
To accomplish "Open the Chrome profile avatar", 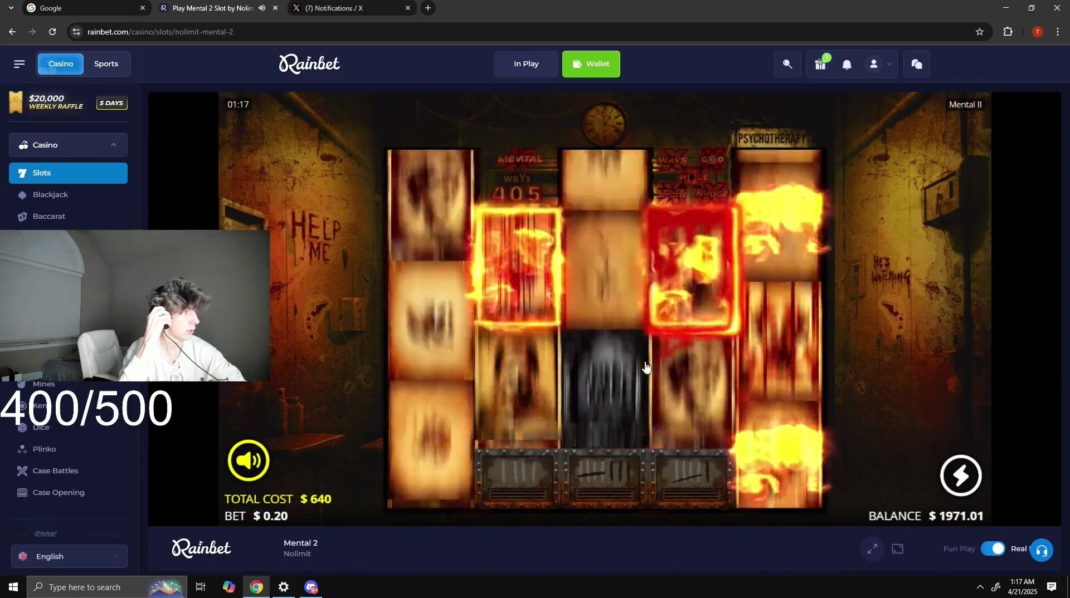I will coord(1037,32).
